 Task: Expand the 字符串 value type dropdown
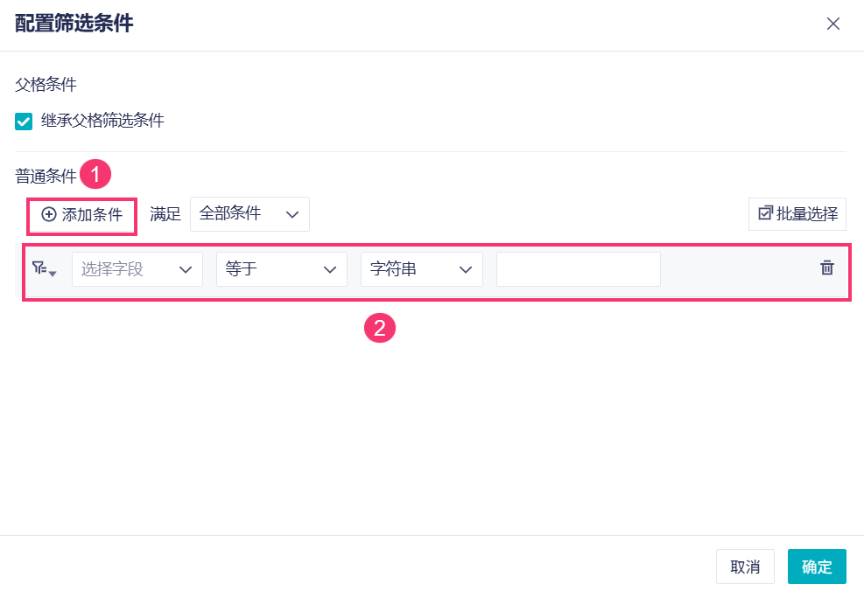tap(421, 269)
